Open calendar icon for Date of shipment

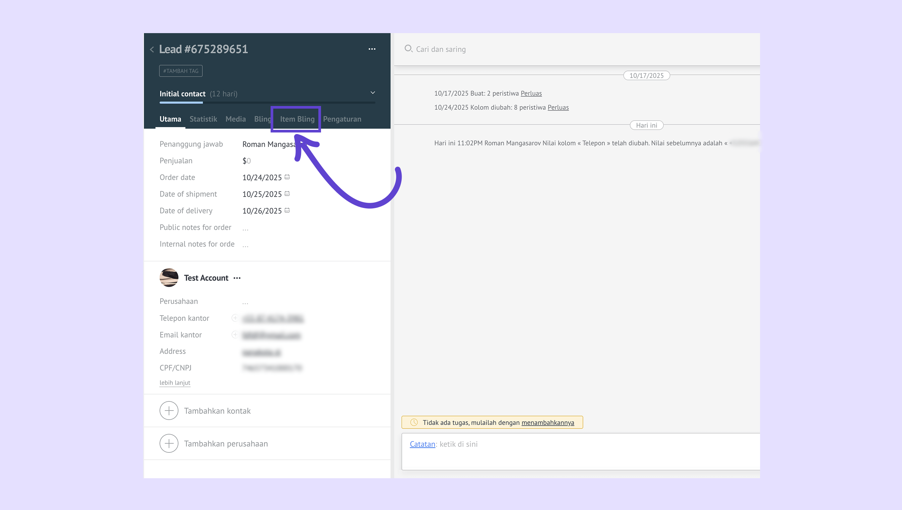pos(287,194)
